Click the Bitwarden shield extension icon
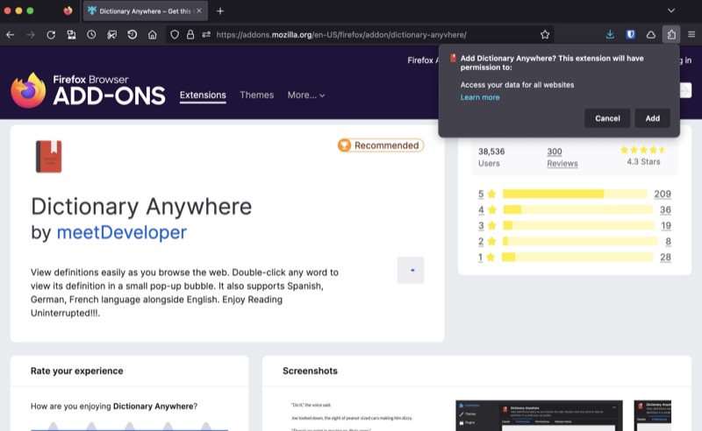The width and height of the screenshot is (702, 431). (x=630, y=34)
